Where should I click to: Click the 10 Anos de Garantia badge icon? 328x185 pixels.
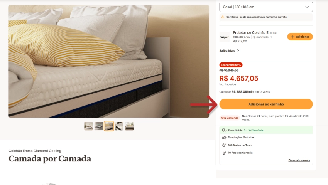[x=224, y=153]
